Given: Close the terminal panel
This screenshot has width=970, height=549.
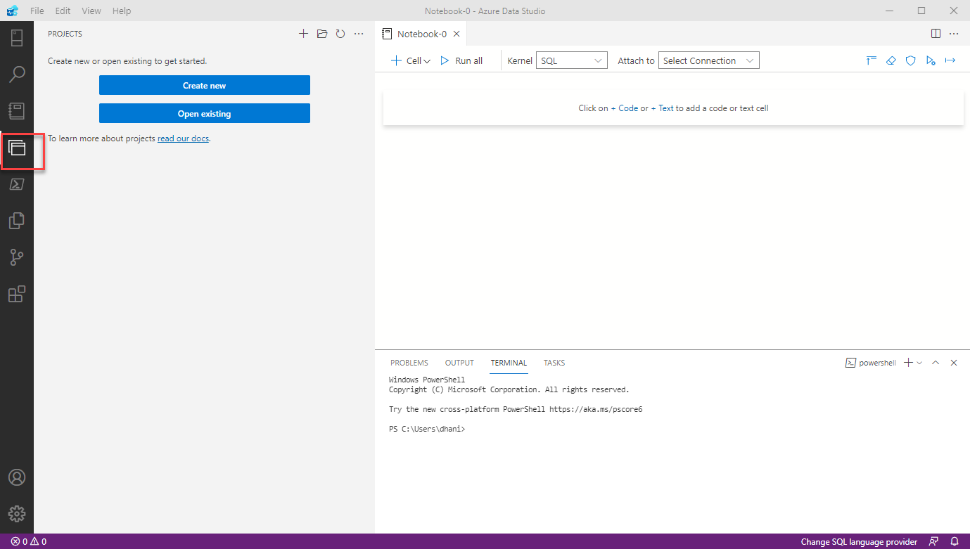Looking at the screenshot, I should tap(954, 363).
